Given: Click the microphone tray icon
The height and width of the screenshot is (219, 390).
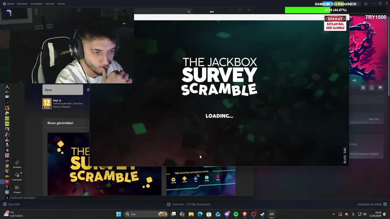Looking at the screenshot, I should click(x=353, y=214).
